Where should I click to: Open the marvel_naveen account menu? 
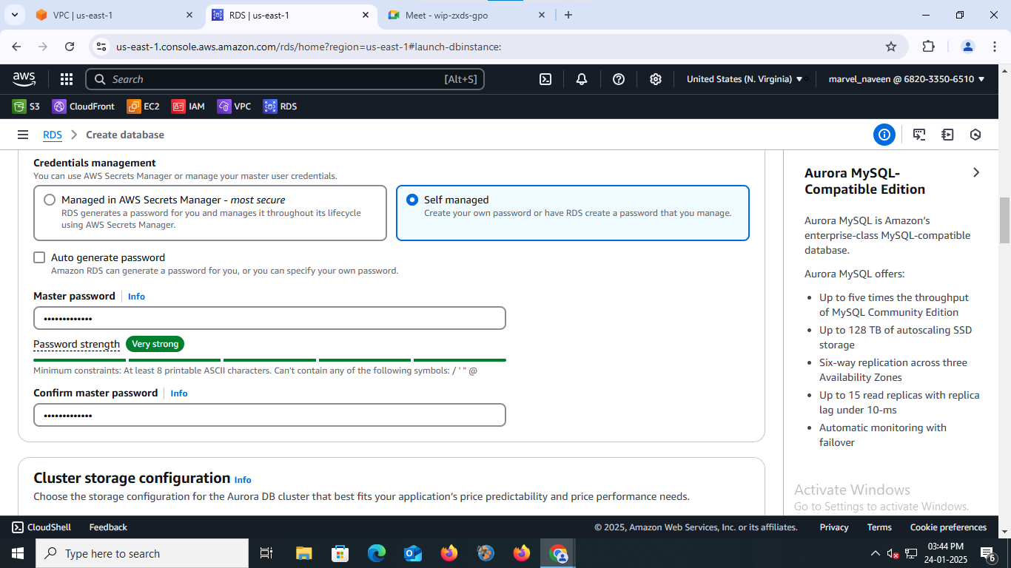(x=907, y=79)
